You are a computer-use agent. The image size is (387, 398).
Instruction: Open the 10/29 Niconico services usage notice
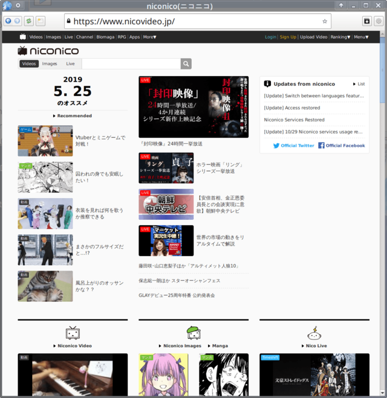tap(313, 132)
